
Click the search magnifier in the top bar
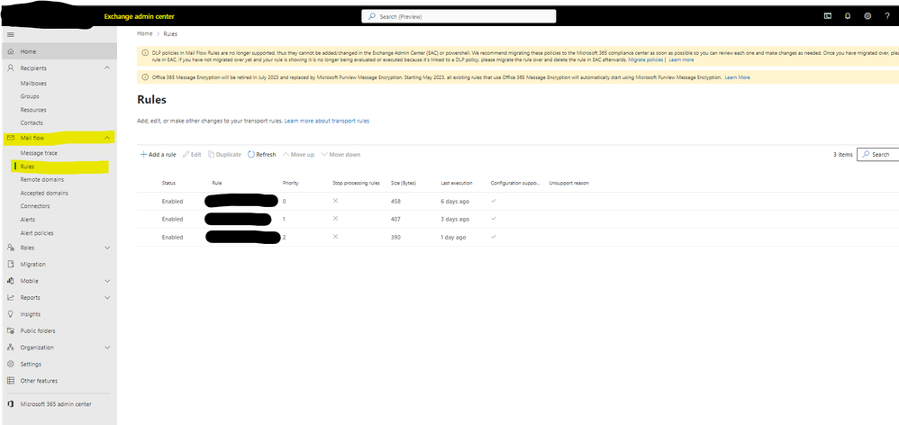point(371,16)
